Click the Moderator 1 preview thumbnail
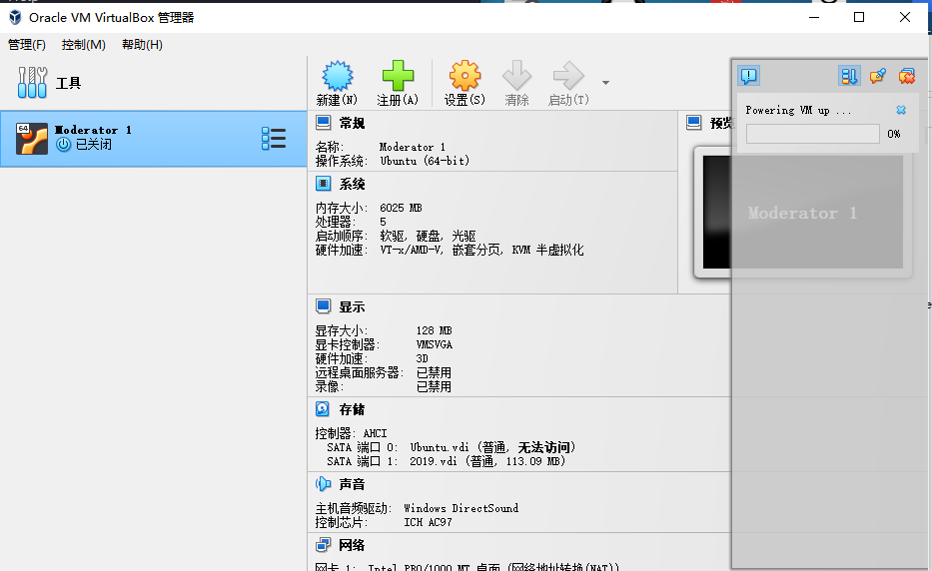 [x=802, y=212]
